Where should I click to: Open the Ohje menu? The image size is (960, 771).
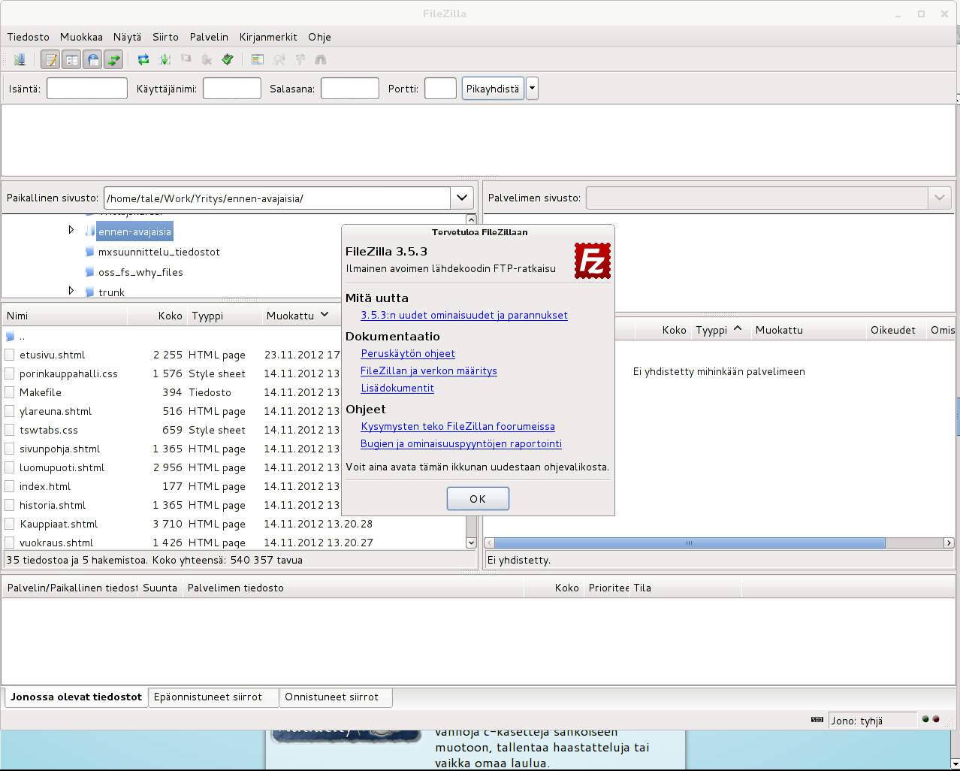(x=319, y=37)
